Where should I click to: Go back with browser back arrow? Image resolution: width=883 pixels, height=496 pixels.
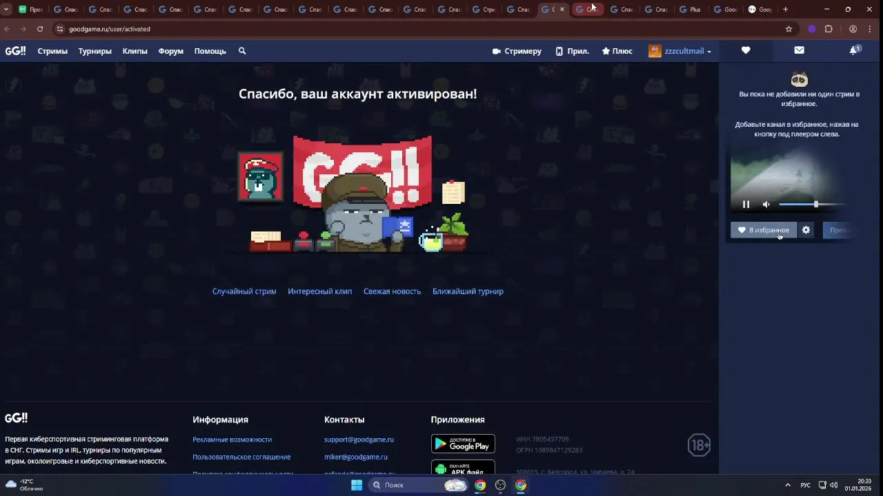(x=8, y=29)
